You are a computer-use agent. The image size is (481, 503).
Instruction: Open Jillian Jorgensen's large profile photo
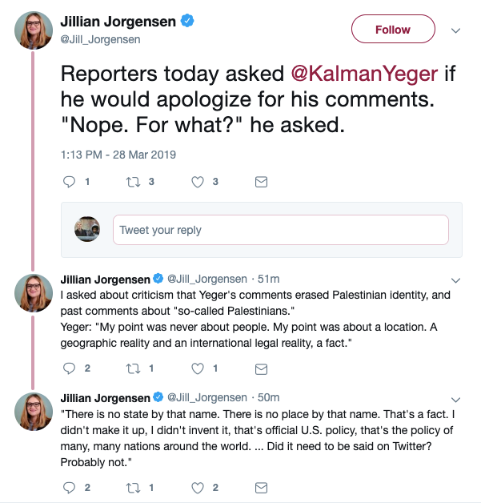tap(34, 30)
